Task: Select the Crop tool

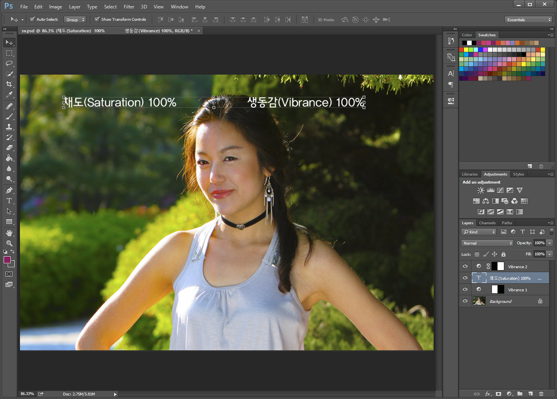Action: (x=9, y=84)
